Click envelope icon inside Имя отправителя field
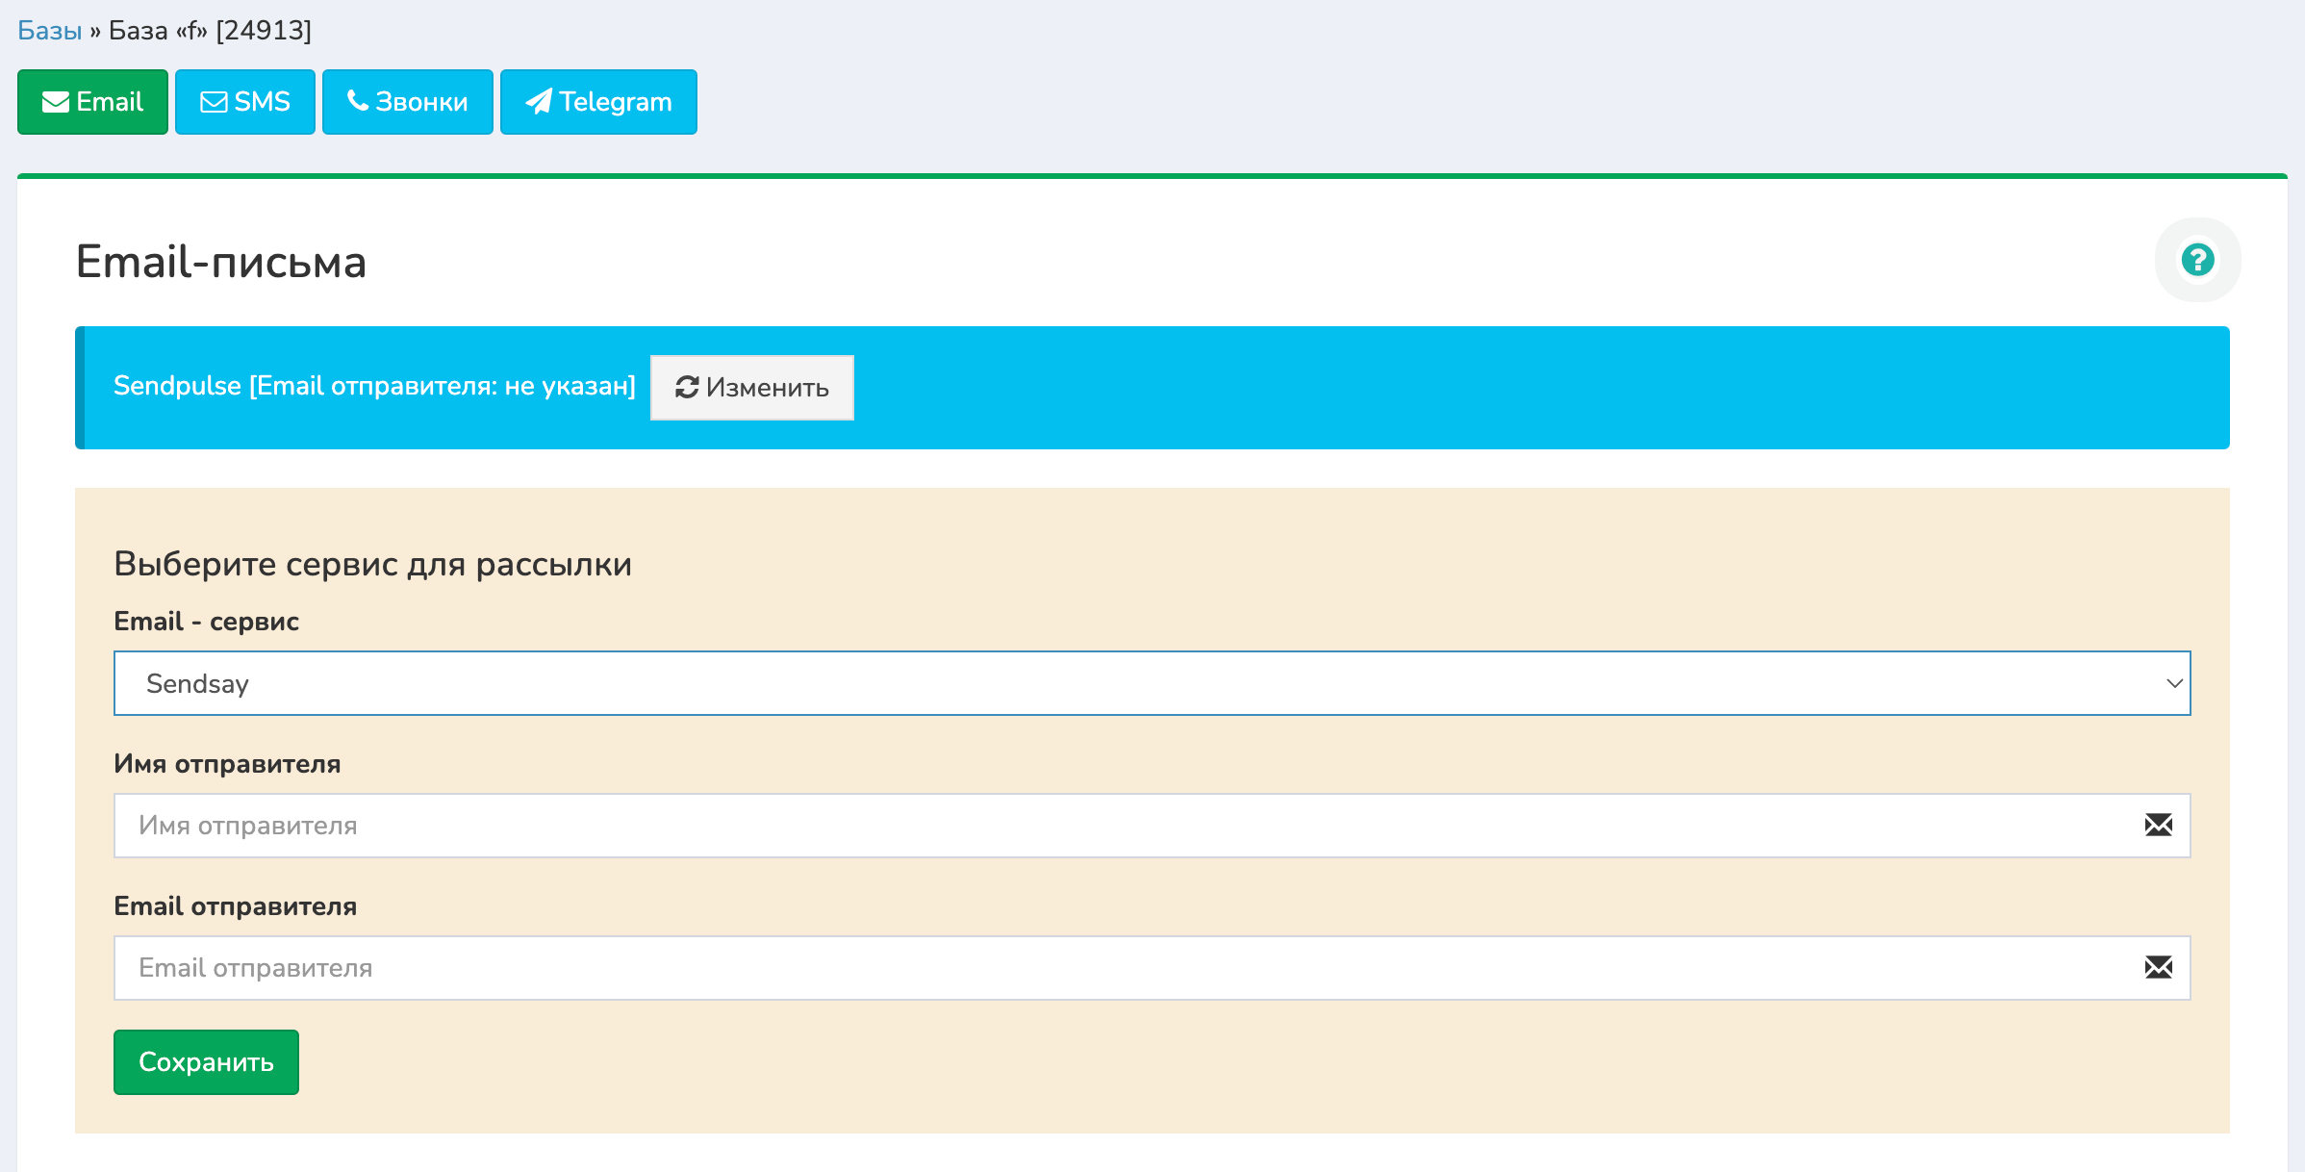The height and width of the screenshot is (1172, 2305). coord(2158,825)
